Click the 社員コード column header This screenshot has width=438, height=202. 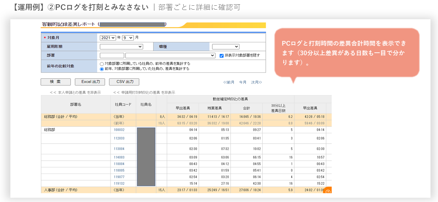[x=123, y=104]
